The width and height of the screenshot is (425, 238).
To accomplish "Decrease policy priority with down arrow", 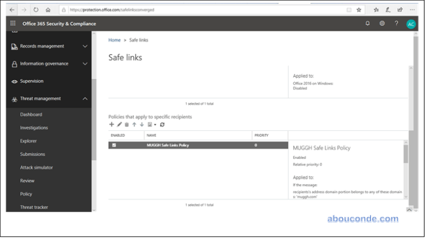I will (141, 124).
